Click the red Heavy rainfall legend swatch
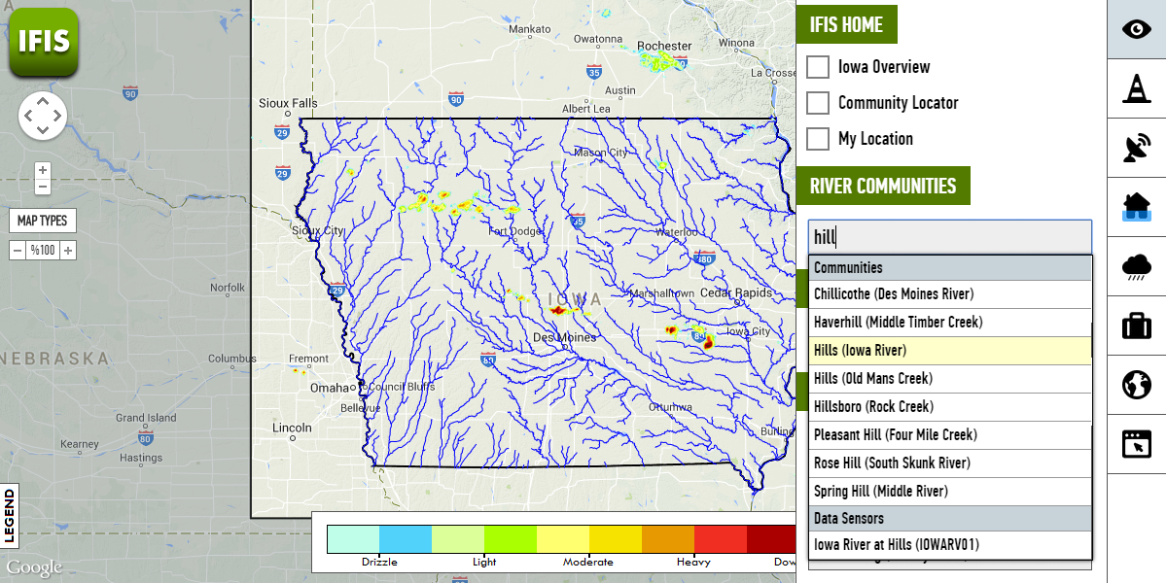Viewport: 1167px width, 583px height. (721, 539)
